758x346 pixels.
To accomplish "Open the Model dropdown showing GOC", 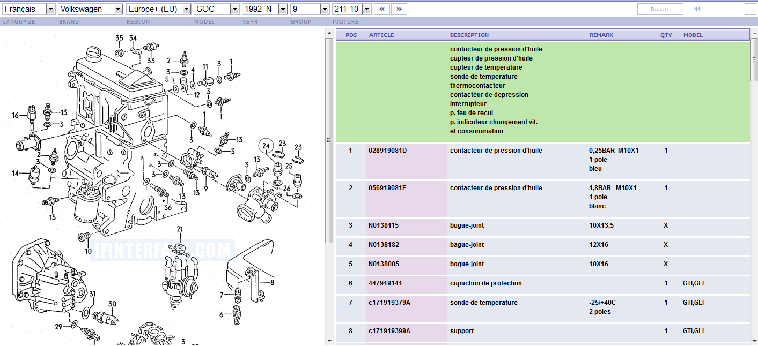I will pos(217,9).
